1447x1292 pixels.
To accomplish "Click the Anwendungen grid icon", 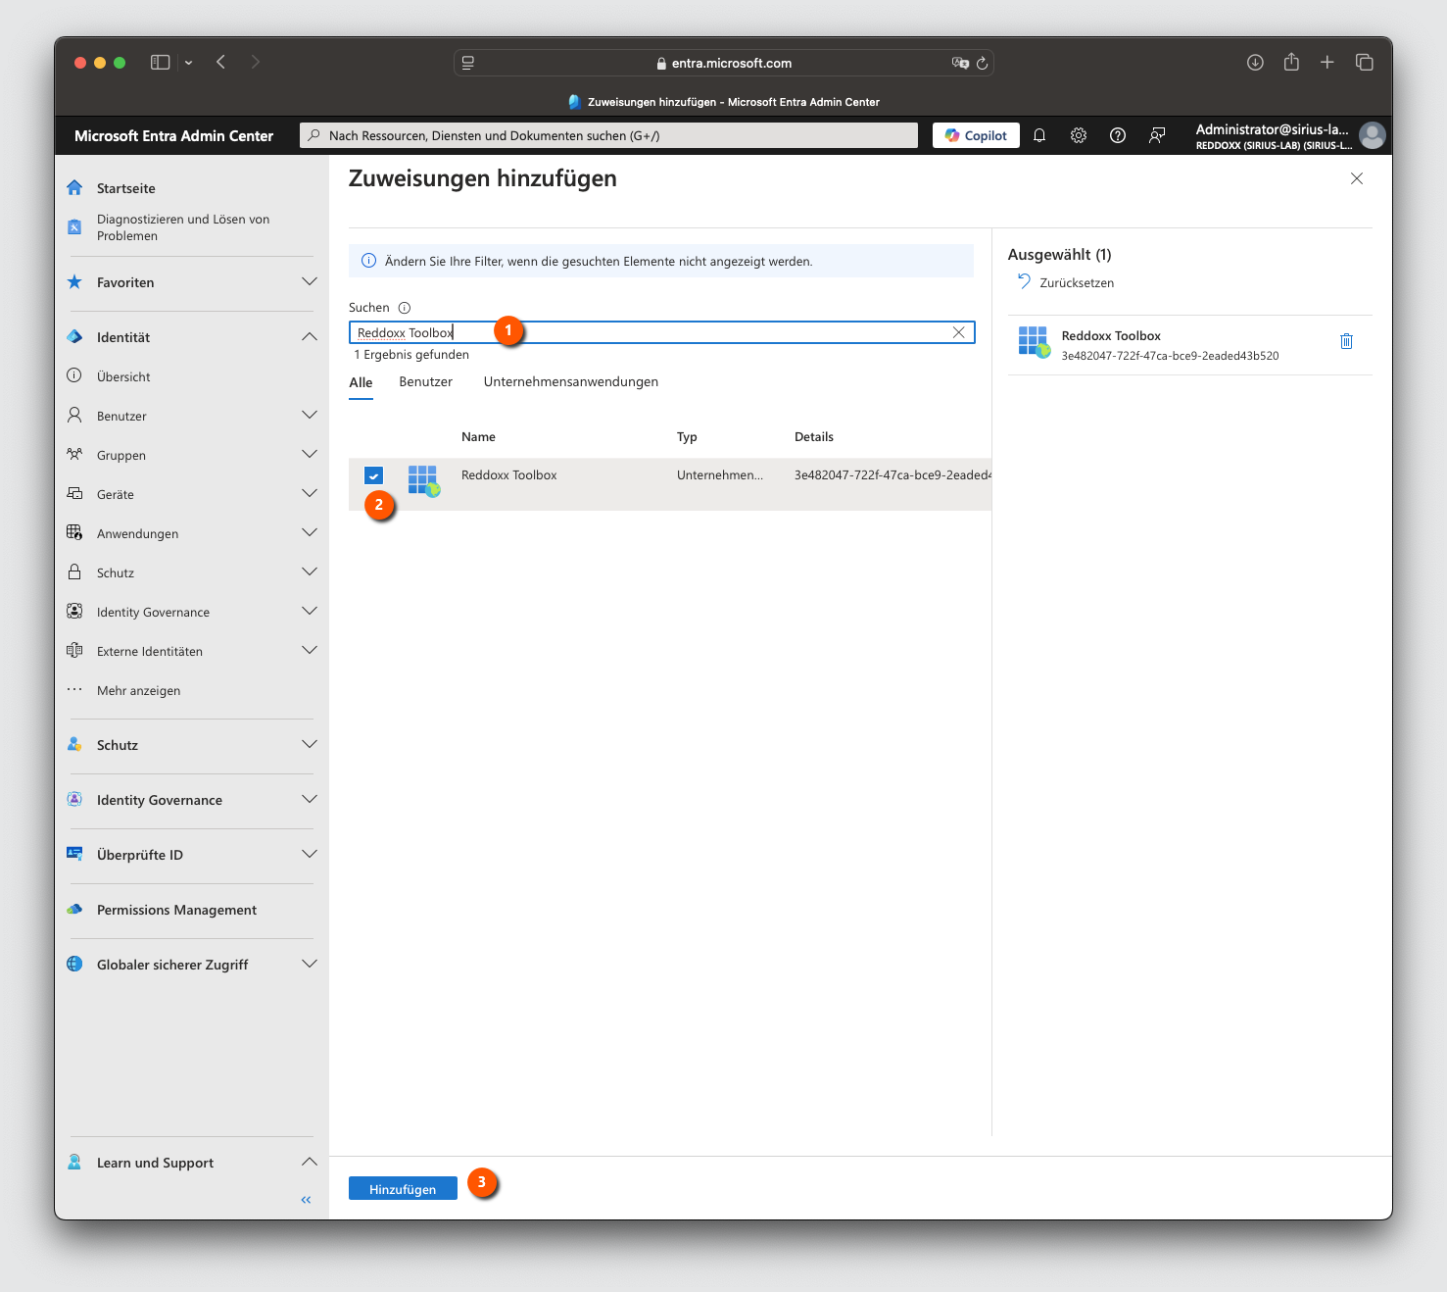I will click(74, 532).
